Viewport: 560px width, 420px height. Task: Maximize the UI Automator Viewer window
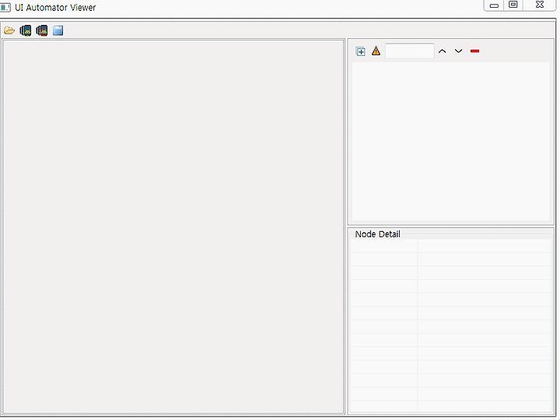tap(513, 5)
